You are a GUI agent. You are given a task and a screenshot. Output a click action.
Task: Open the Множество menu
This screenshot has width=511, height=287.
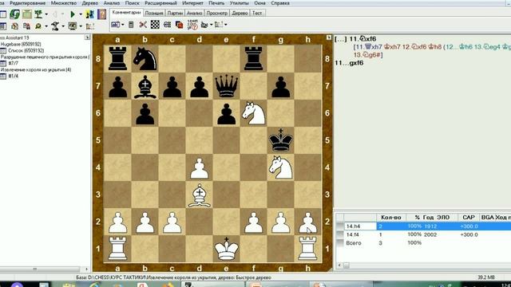click(x=64, y=3)
